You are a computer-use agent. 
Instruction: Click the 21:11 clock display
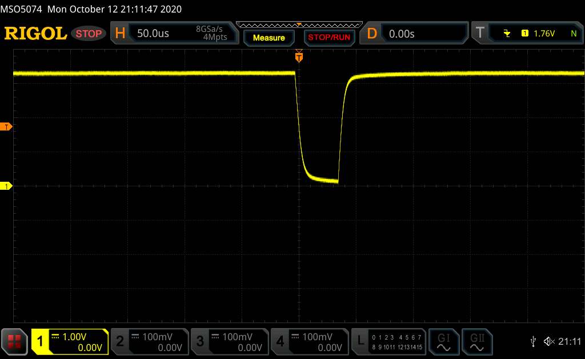pyautogui.click(x=570, y=341)
